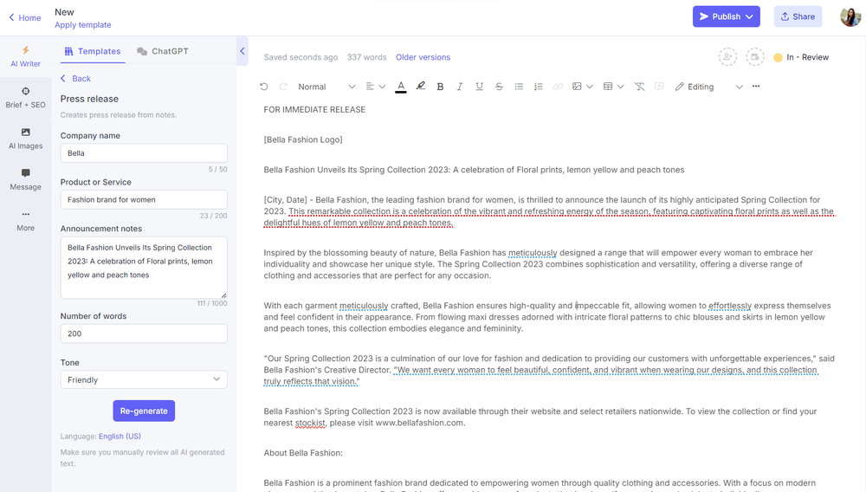Open Older versions
The height and width of the screenshot is (492, 866).
point(423,57)
